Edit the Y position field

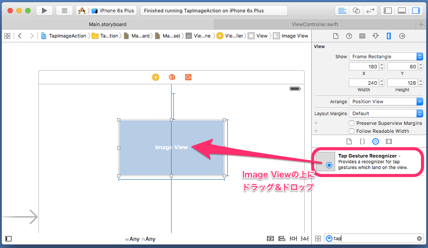click(x=402, y=67)
